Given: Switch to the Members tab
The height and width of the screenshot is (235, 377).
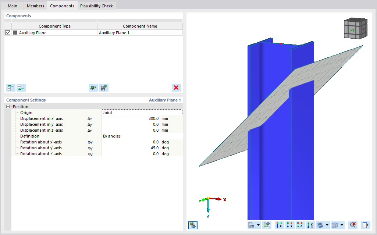Looking at the screenshot, I should click(x=35, y=6).
